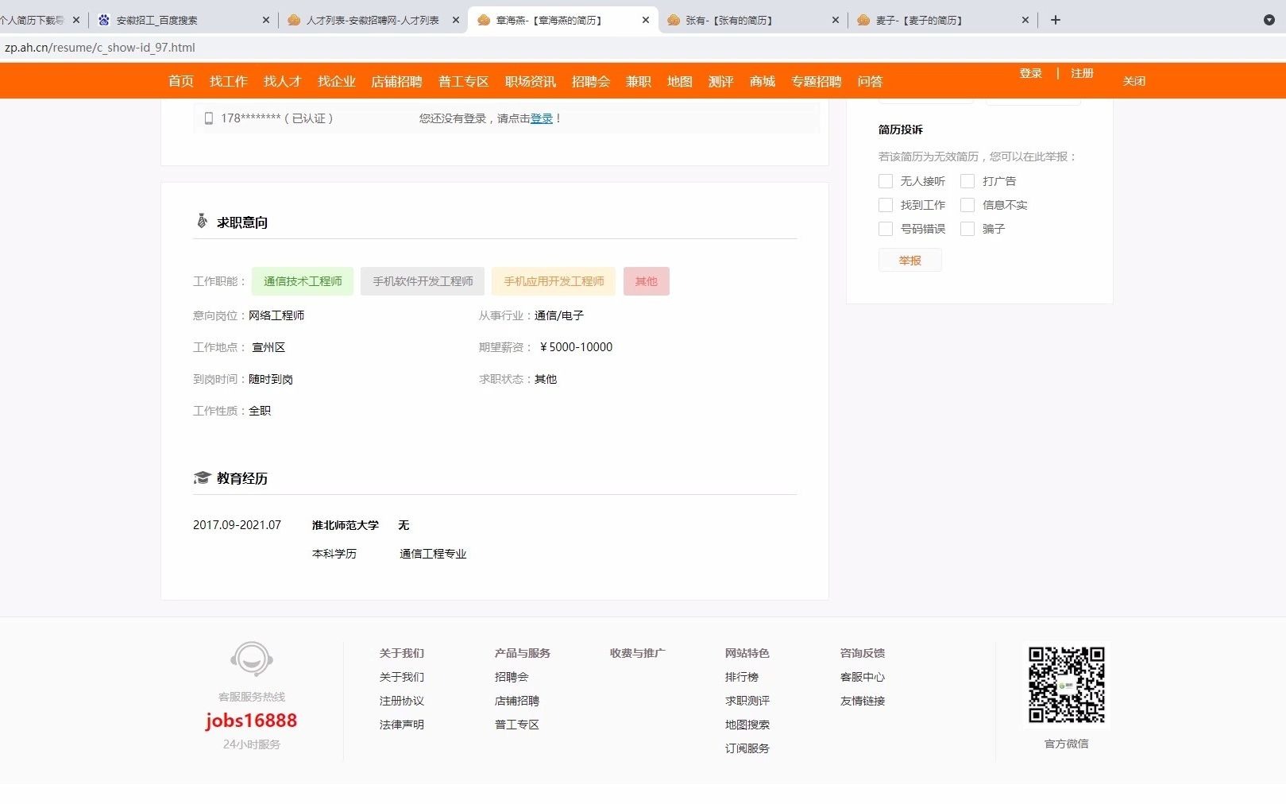Image resolution: width=1286 pixels, height=804 pixels.
Task: Click 注册 in the orange header
Action: (1082, 73)
